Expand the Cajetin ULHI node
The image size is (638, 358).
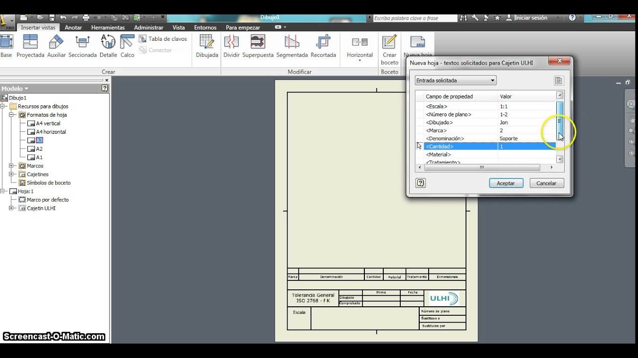tap(11, 208)
